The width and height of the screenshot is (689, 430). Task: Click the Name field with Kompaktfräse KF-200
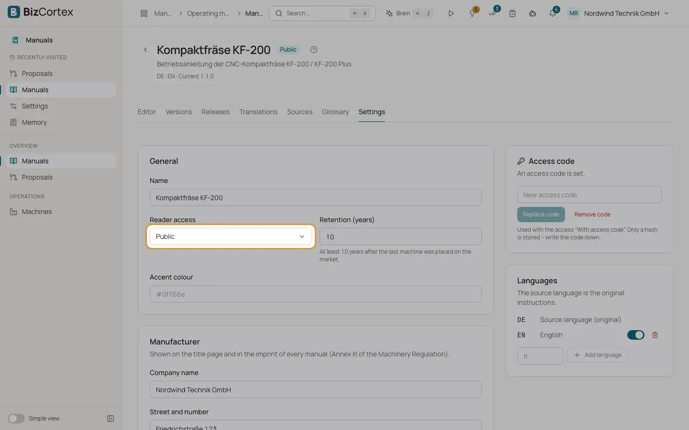click(316, 197)
